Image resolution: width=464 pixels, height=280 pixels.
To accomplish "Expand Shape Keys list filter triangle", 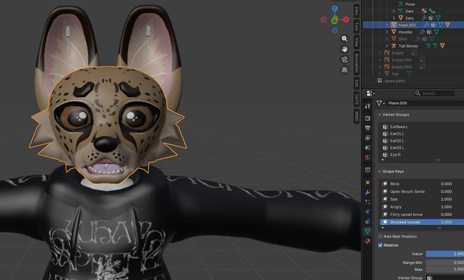I will click(x=383, y=228).
